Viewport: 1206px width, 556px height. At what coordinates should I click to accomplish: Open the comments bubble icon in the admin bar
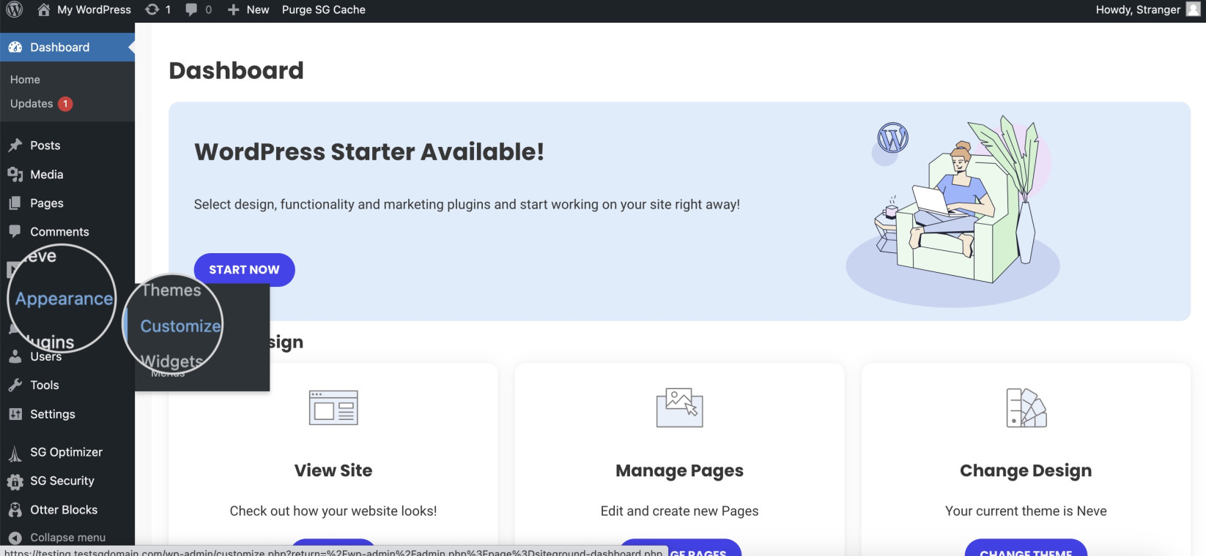(x=191, y=10)
